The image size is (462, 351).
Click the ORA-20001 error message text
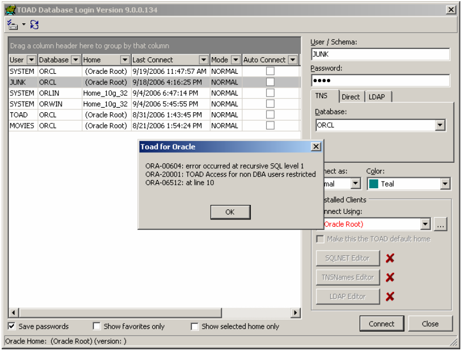pyautogui.click(x=230, y=174)
